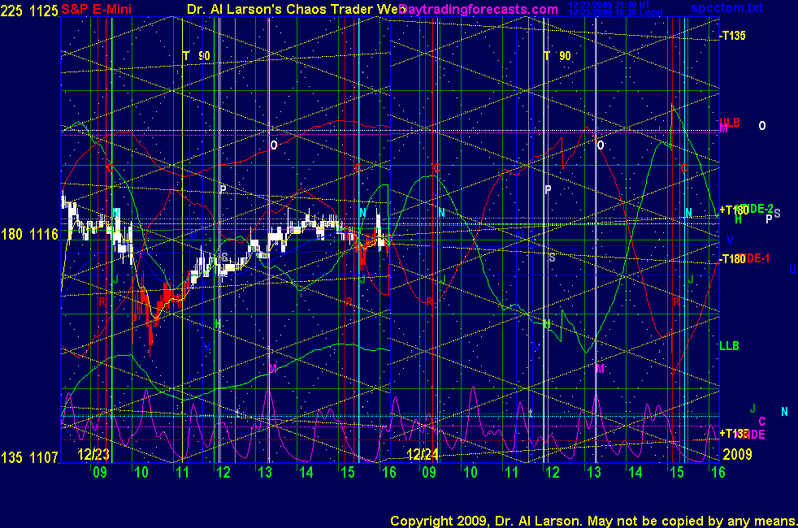
Task: Click the gray "S" legend letter outside chart
Action: 777,214
